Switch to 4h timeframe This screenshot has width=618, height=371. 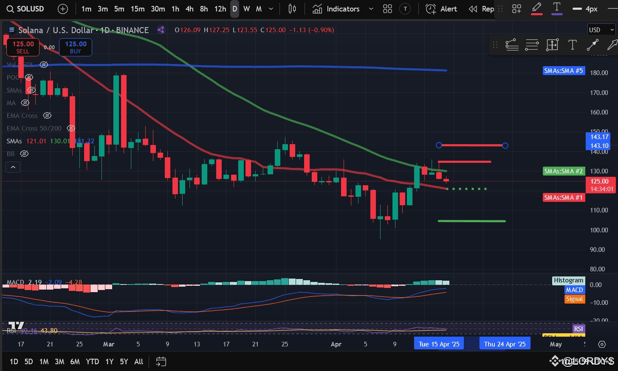189,9
